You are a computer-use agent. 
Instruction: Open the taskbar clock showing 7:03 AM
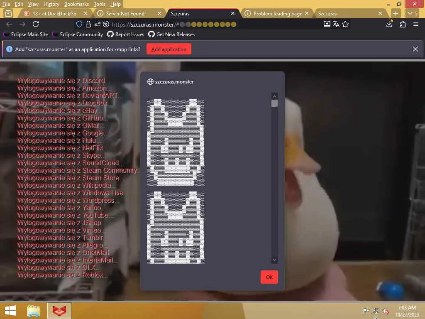coord(407,311)
